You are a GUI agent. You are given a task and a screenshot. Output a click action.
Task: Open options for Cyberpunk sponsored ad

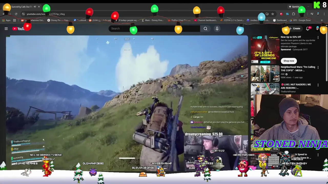point(318,38)
